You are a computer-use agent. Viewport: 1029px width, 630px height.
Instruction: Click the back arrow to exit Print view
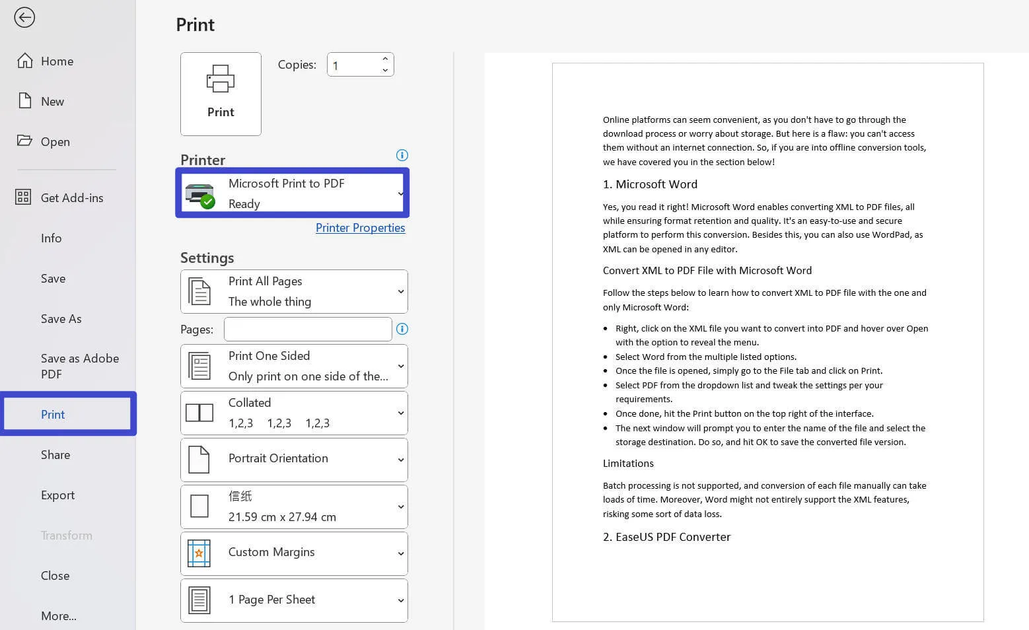click(x=24, y=18)
